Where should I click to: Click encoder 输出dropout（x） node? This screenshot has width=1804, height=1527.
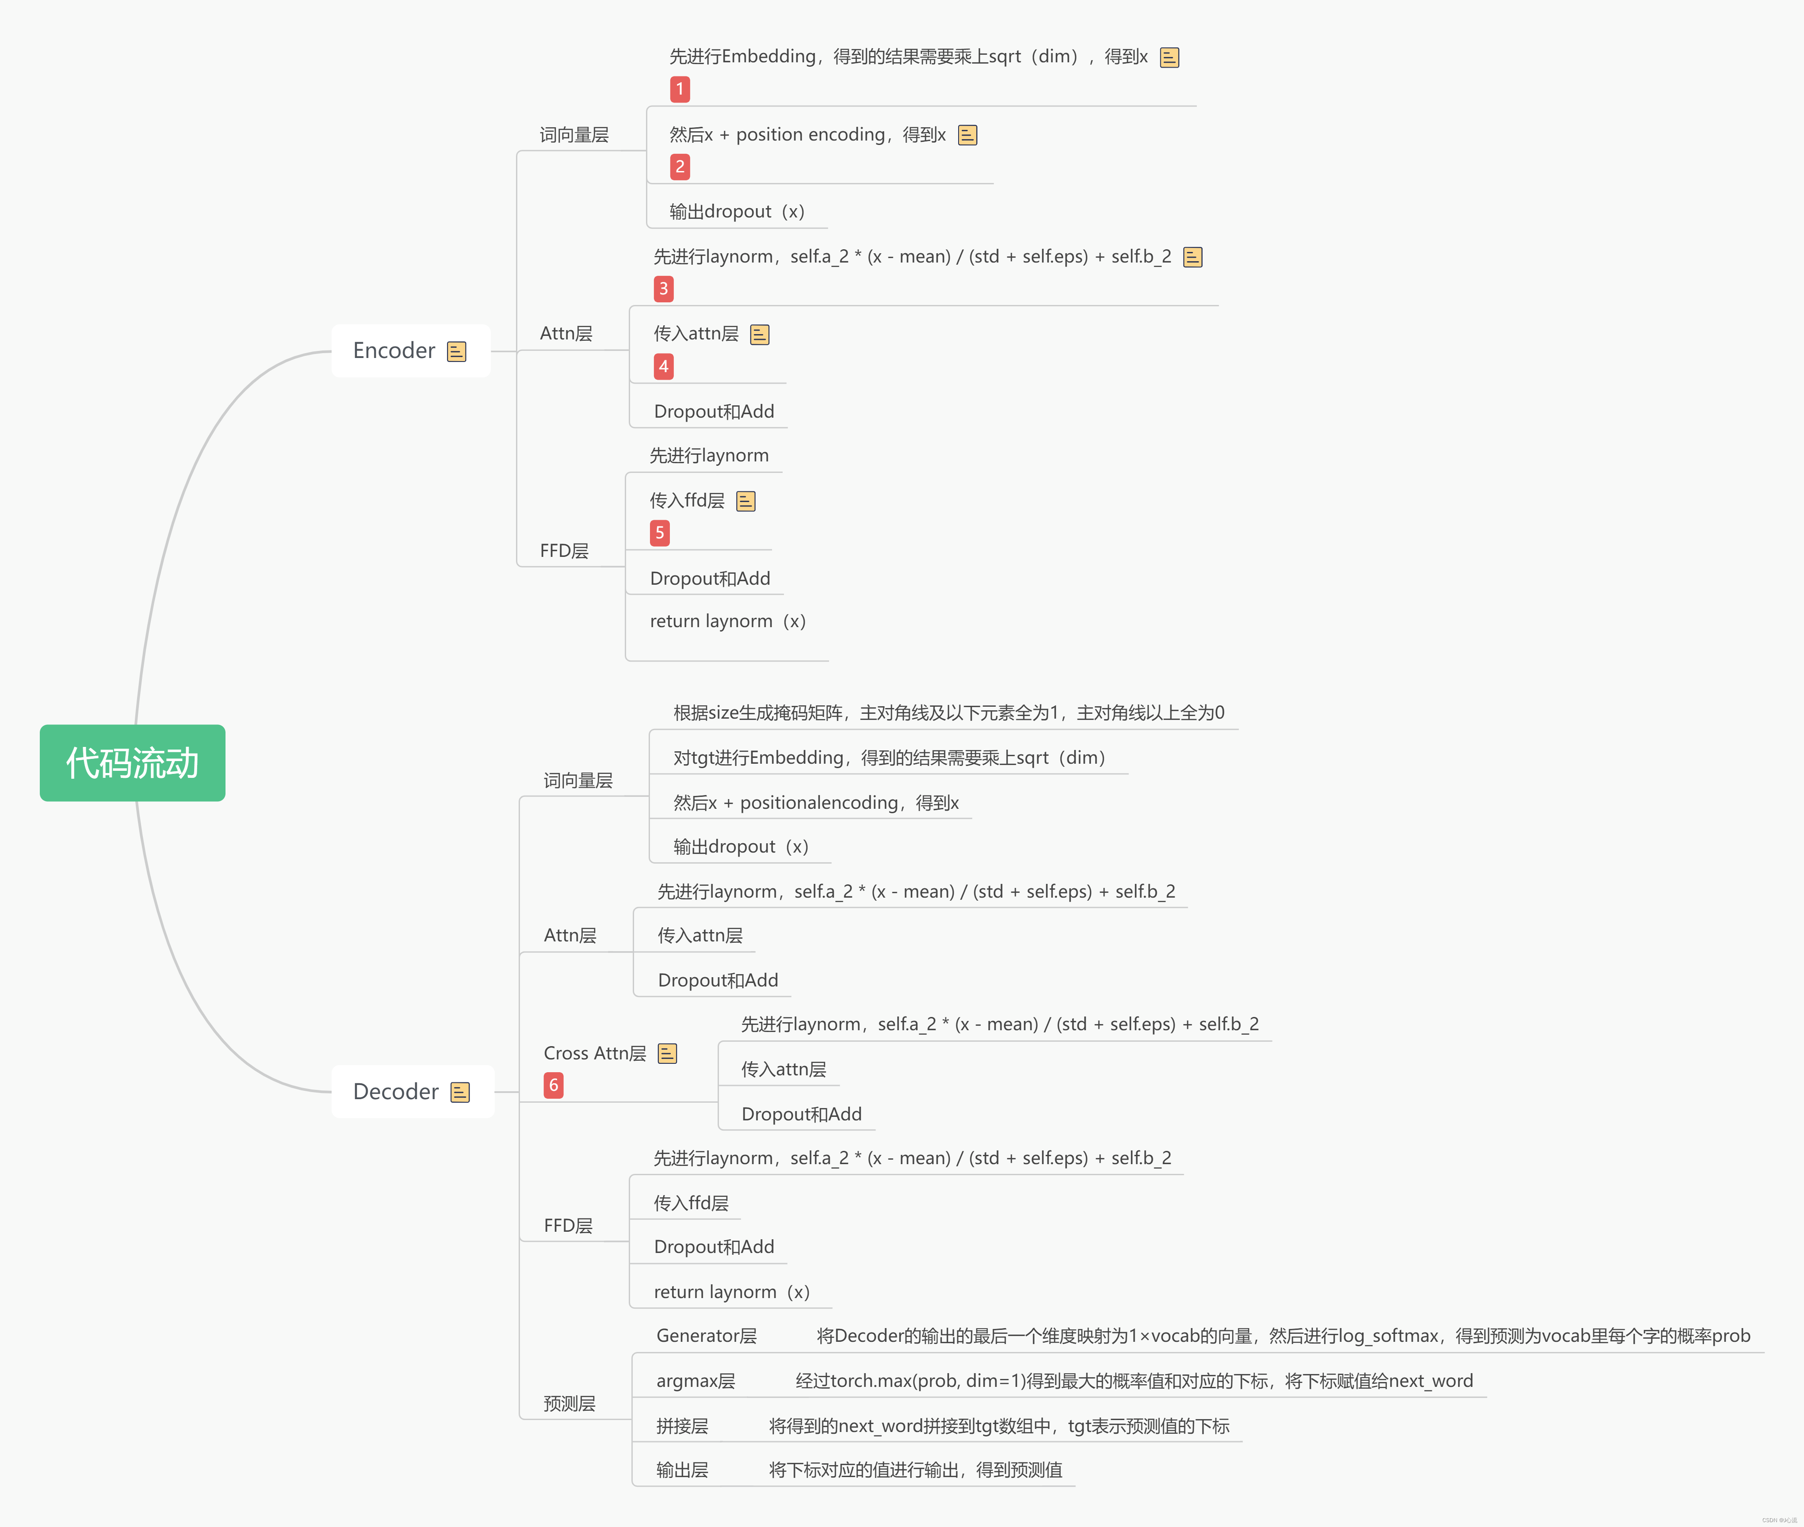(737, 211)
